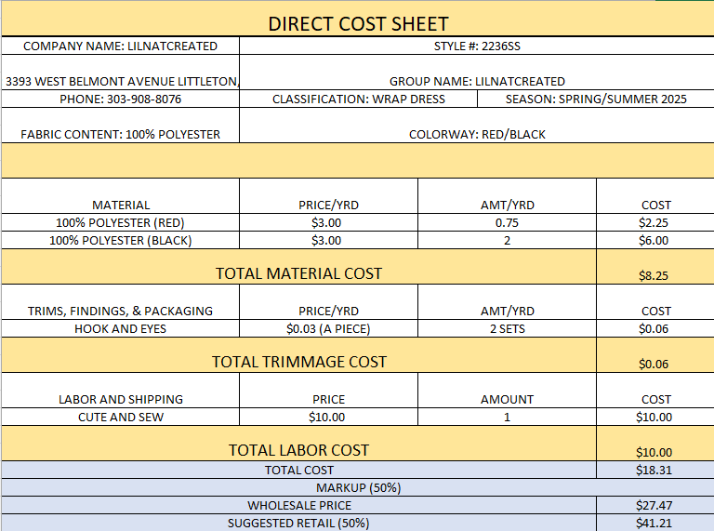This screenshot has height=531, width=714.
Task: Click the $10.00 cost in the CUTE AND SEW row
Action: 655,417
